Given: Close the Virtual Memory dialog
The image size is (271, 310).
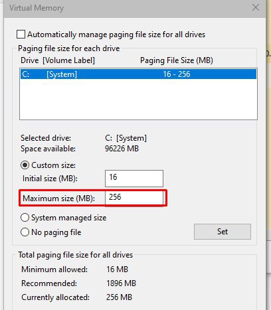Looking at the screenshot, I should click(x=256, y=8).
